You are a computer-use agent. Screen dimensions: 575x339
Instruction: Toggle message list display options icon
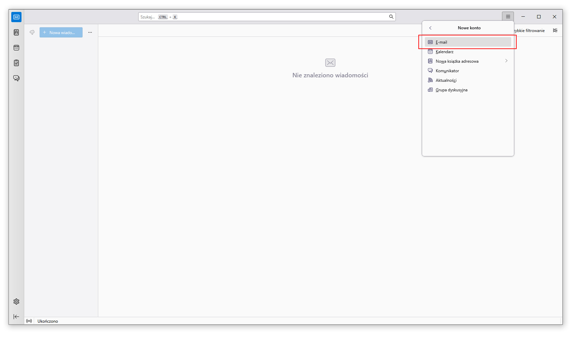coord(555,30)
